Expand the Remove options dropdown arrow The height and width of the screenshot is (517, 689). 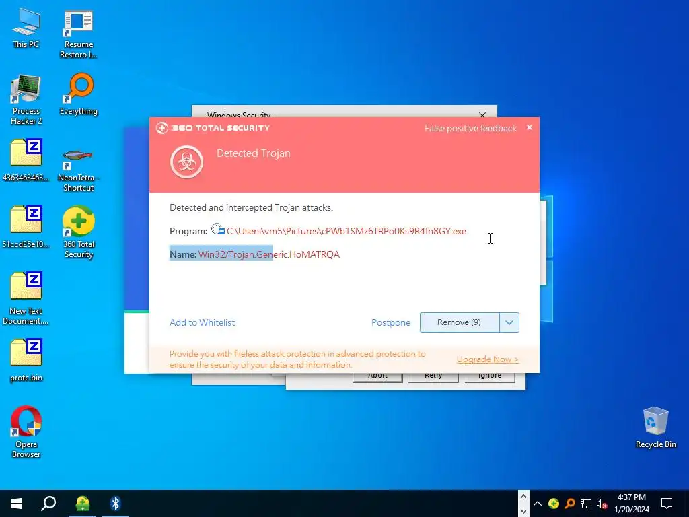pyautogui.click(x=509, y=322)
